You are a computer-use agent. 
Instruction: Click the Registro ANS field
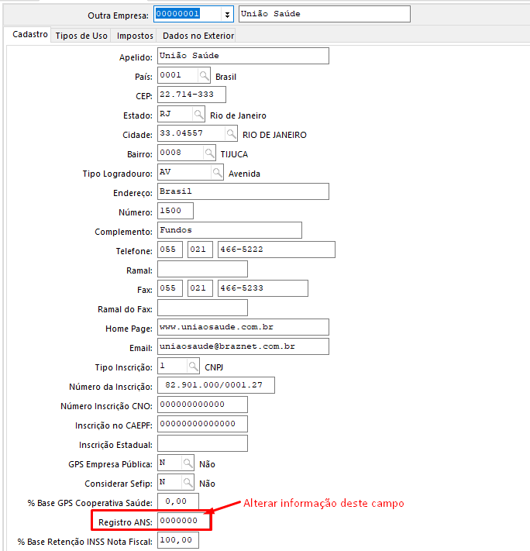point(183,521)
